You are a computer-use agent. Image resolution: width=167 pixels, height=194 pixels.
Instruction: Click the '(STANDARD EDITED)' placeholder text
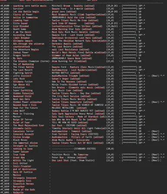pos(85,149)
